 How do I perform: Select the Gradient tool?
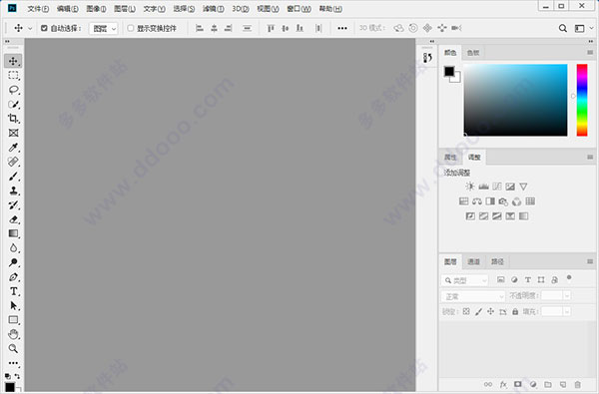[x=13, y=233]
